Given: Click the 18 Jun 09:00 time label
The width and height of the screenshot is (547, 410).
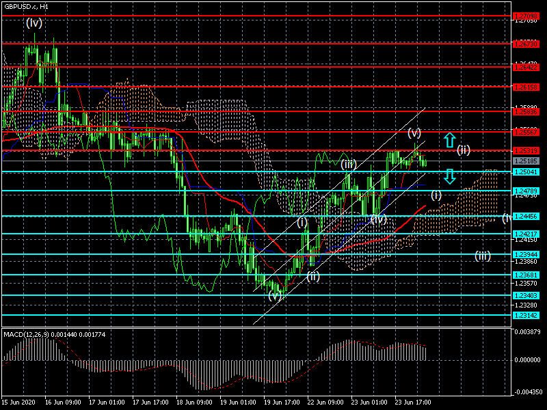Looking at the screenshot, I should [194, 402].
